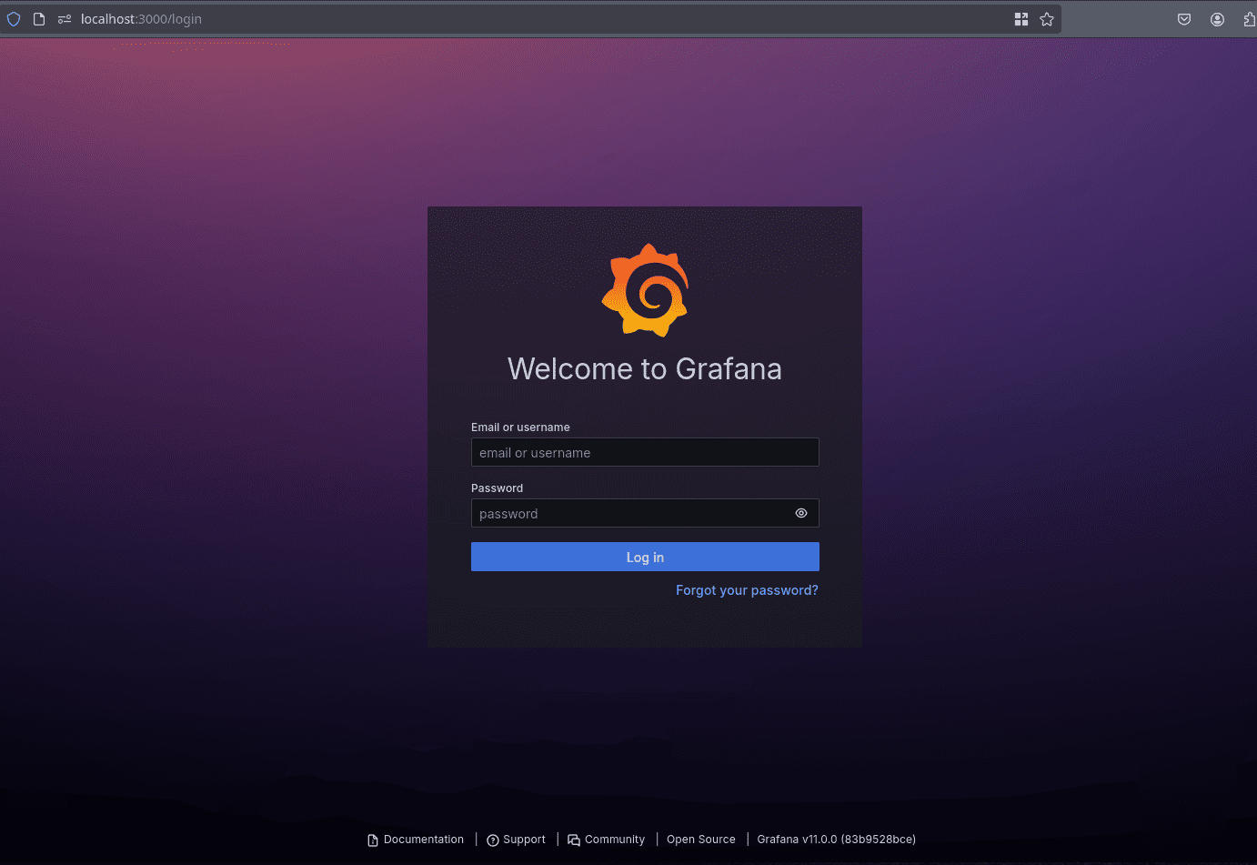Open site permissions sliders icon
The height and width of the screenshot is (865, 1257).
(x=65, y=19)
